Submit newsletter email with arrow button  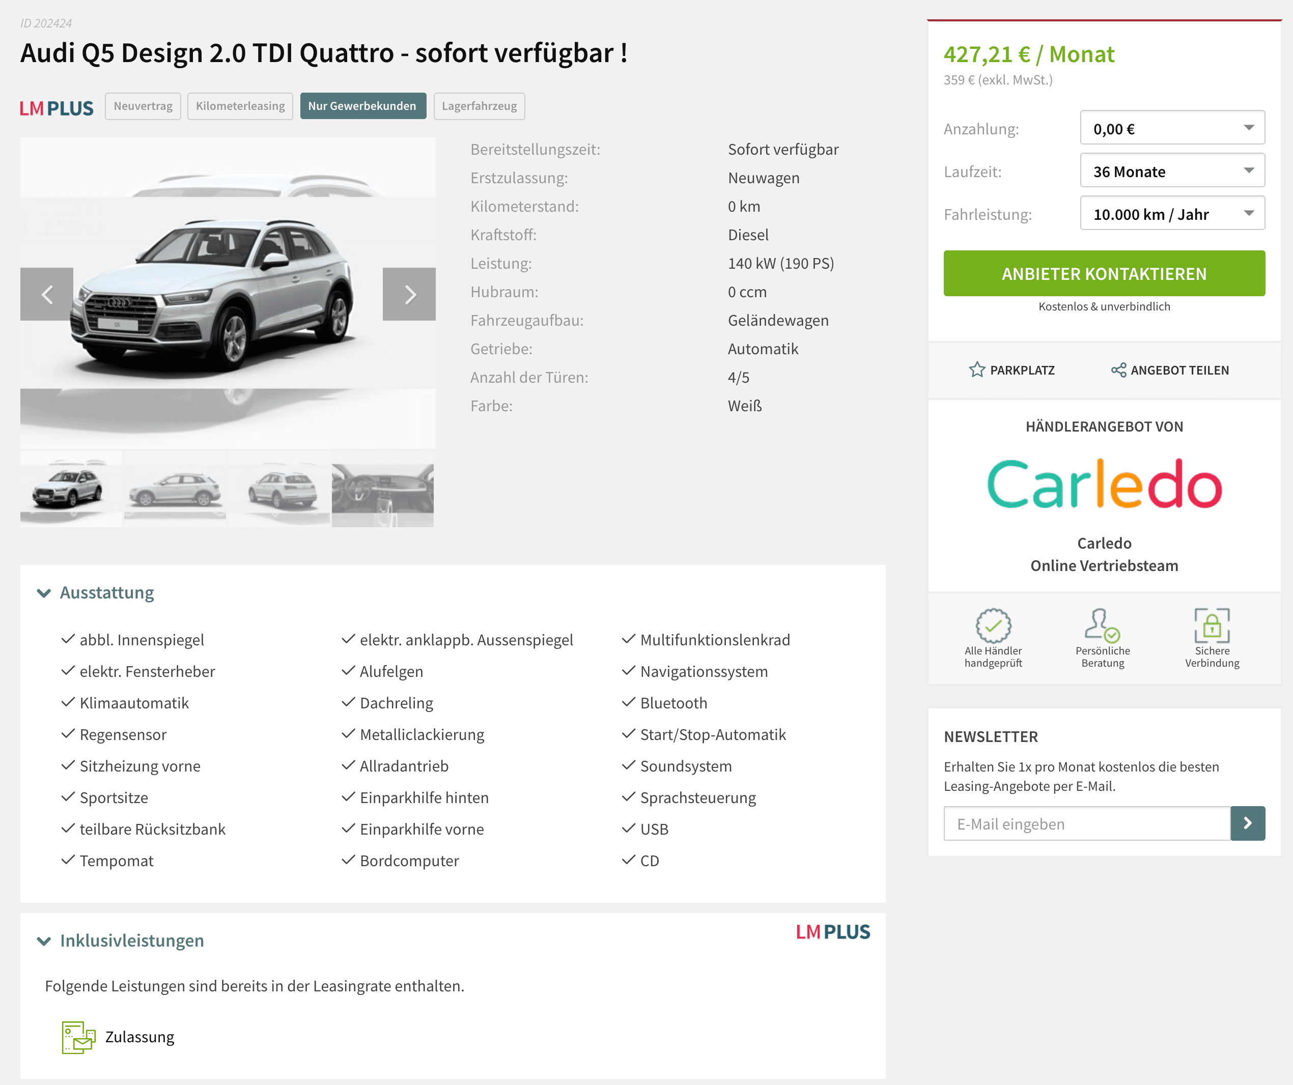tap(1247, 823)
